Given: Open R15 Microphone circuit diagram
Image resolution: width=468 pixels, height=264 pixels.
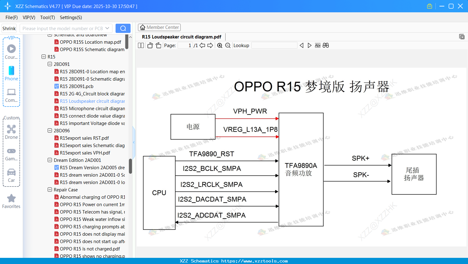Looking at the screenshot, I should click(x=90, y=109).
